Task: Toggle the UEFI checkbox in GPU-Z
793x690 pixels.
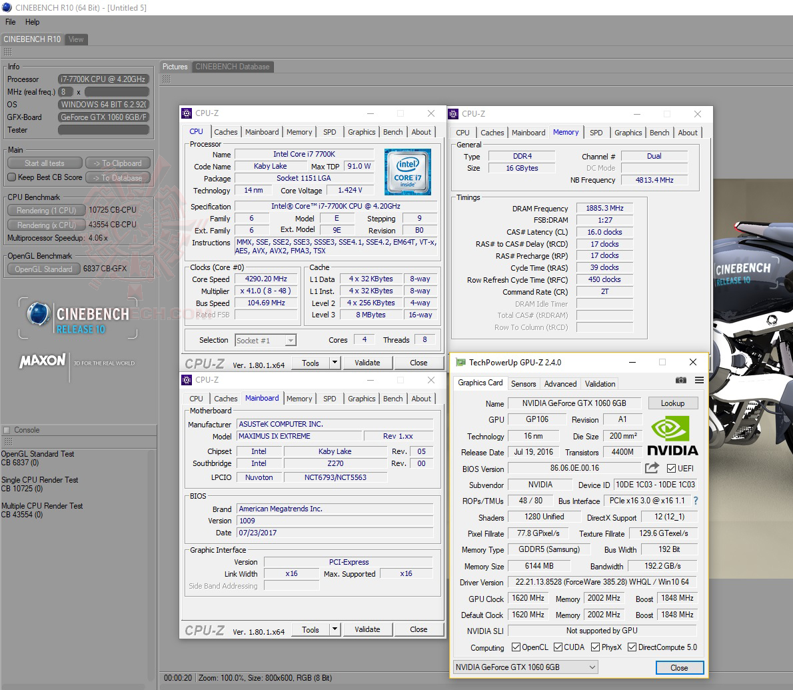Action: (x=670, y=468)
